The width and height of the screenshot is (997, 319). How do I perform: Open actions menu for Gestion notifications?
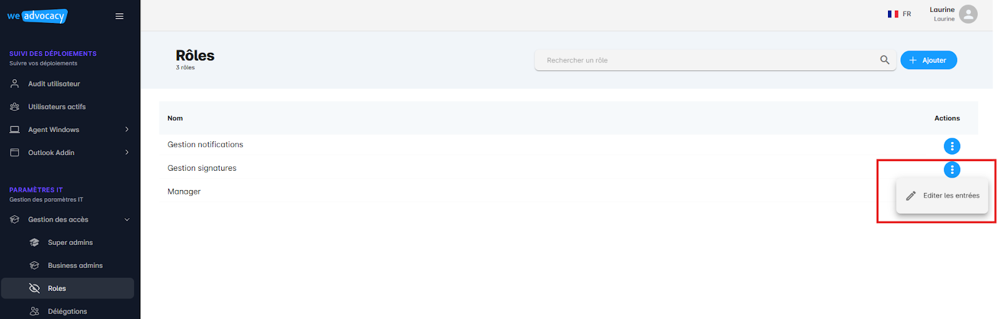pos(952,146)
